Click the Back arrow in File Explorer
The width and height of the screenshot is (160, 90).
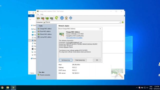click(x=30, y=19)
